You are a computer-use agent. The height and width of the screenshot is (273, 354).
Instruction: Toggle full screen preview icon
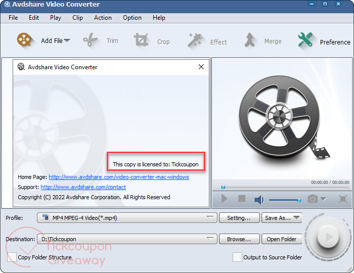point(343,199)
